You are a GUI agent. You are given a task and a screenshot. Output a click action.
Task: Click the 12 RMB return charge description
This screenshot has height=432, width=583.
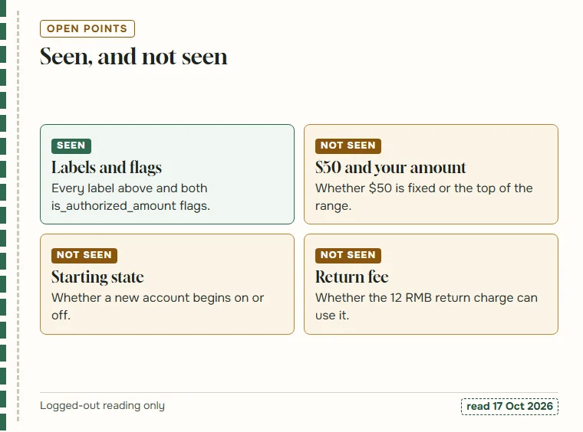[427, 306]
